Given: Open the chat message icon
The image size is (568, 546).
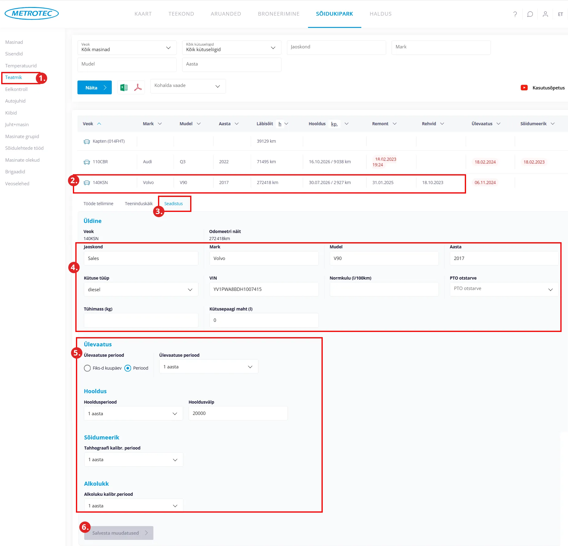Looking at the screenshot, I should (530, 14).
